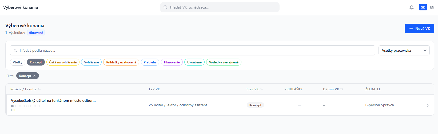The width and height of the screenshot is (438, 134).
Task: Remove the active Koncept filter with the X
Action: [x=34, y=76]
